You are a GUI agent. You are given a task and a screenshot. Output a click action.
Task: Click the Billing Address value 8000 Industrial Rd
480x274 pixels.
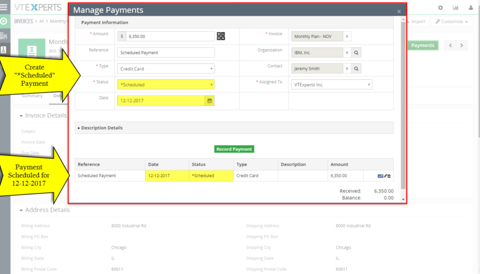tap(129, 225)
